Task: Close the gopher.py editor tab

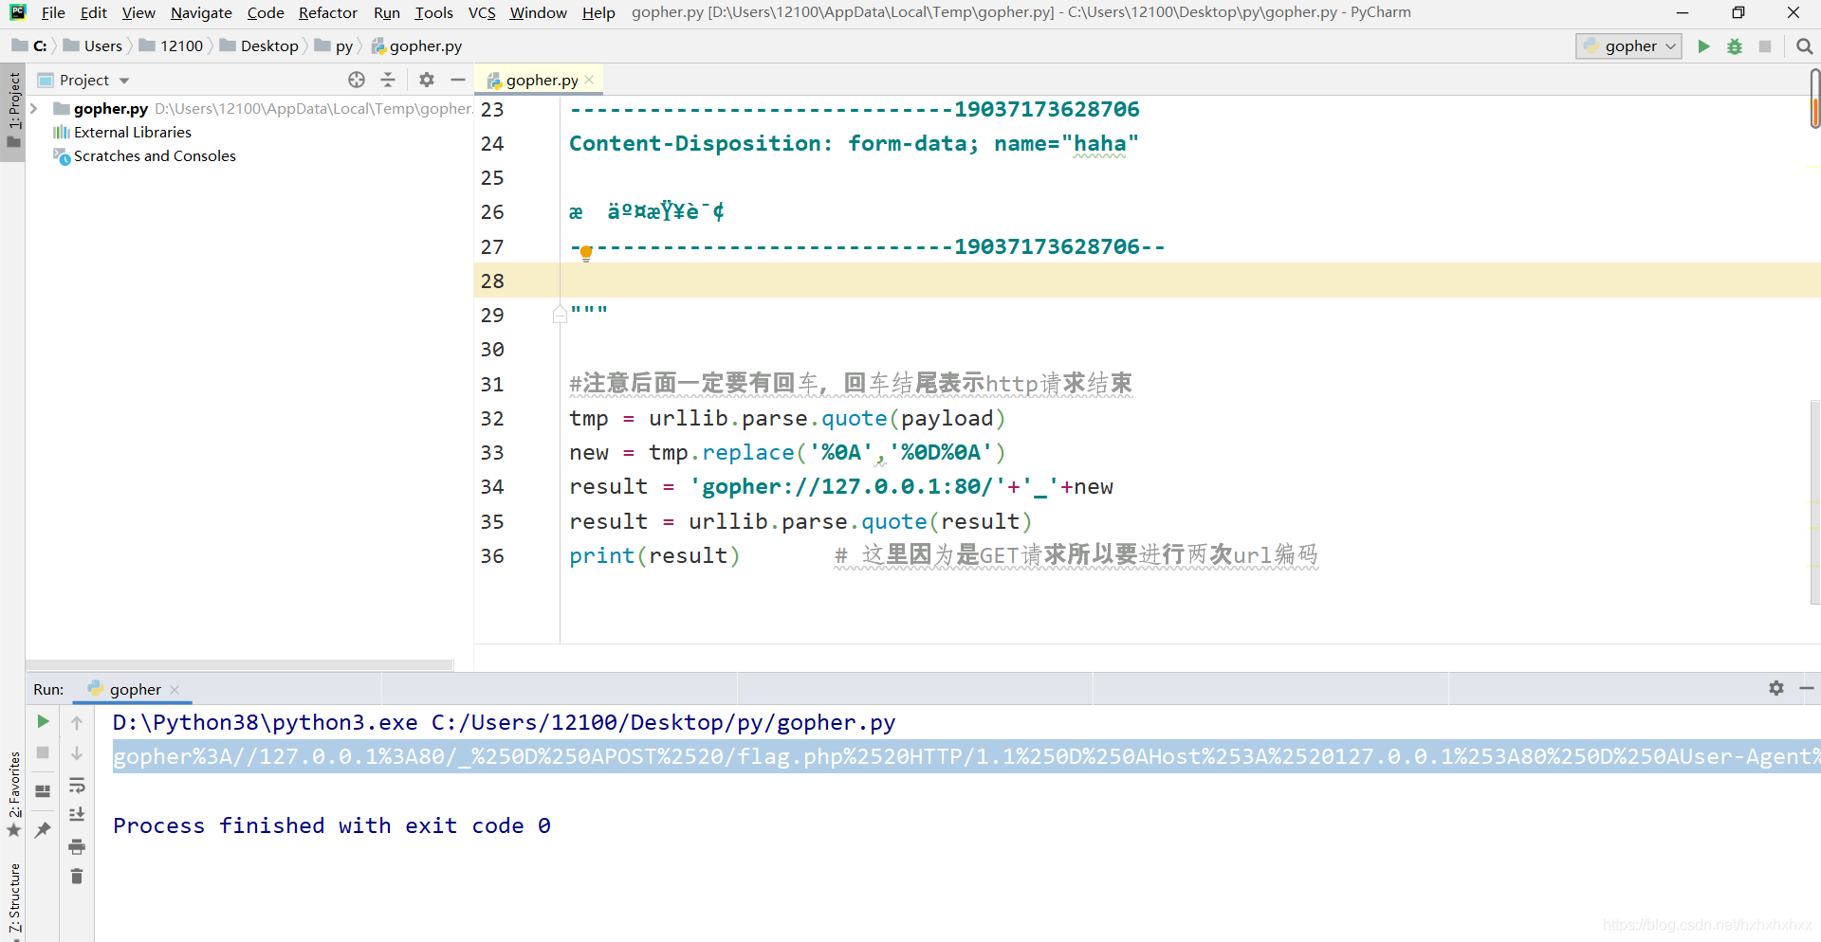Action: click(x=589, y=81)
